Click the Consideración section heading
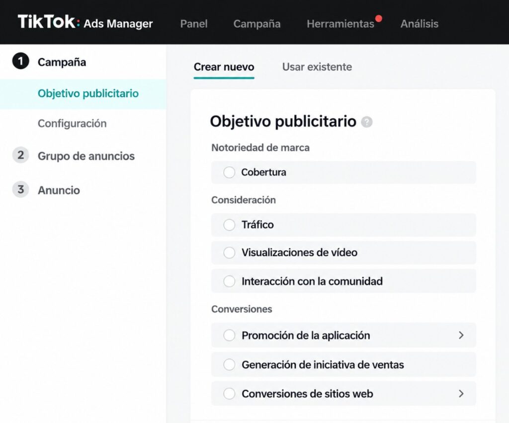Image resolution: width=509 pixels, height=423 pixels. (244, 200)
